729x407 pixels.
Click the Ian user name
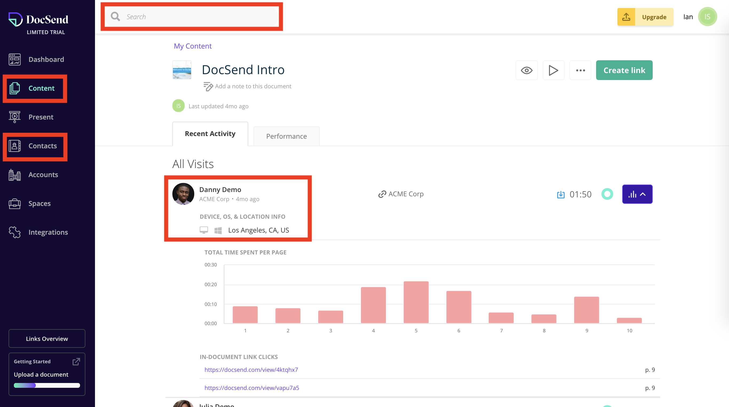(x=688, y=17)
